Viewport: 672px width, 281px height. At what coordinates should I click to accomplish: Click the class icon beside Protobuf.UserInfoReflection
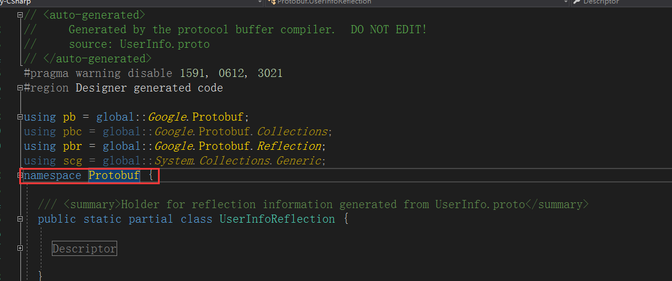pyautogui.click(x=271, y=2)
